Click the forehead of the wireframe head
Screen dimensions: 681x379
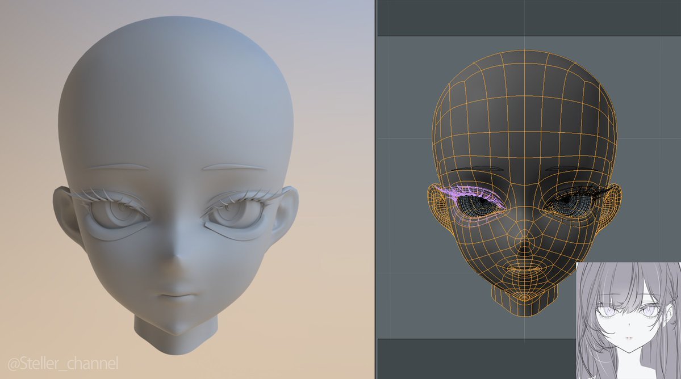pyautogui.click(x=523, y=125)
